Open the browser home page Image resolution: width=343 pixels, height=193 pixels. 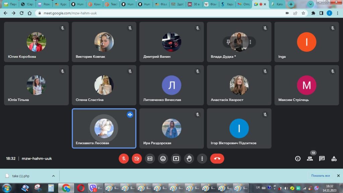pos(29,13)
